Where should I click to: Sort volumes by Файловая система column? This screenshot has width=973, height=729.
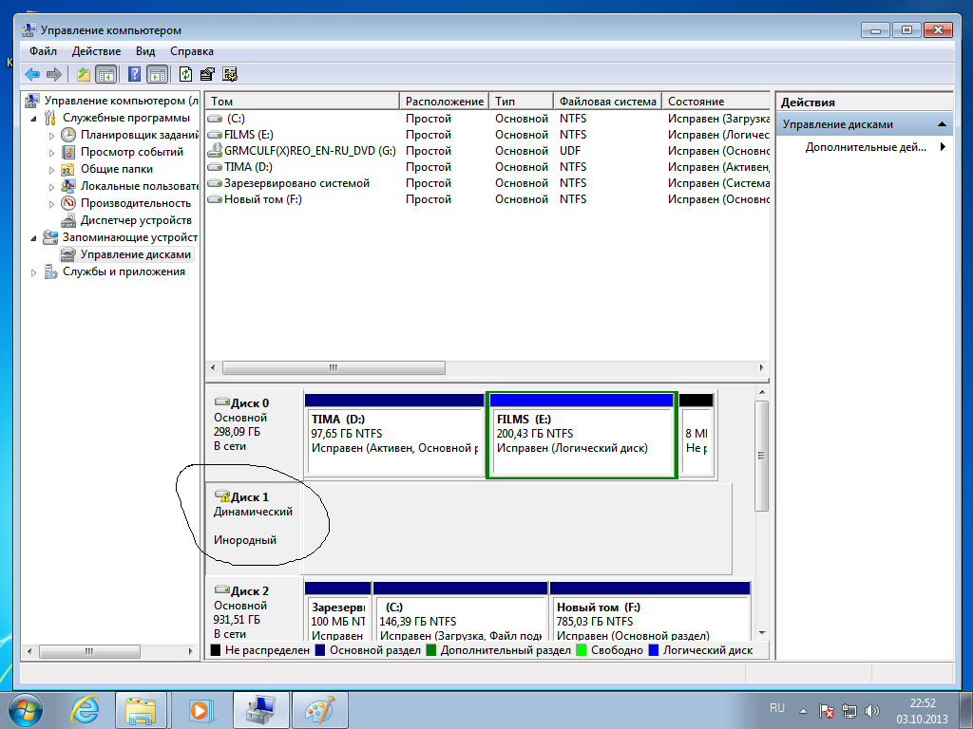pyautogui.click(x=607, y=102)
